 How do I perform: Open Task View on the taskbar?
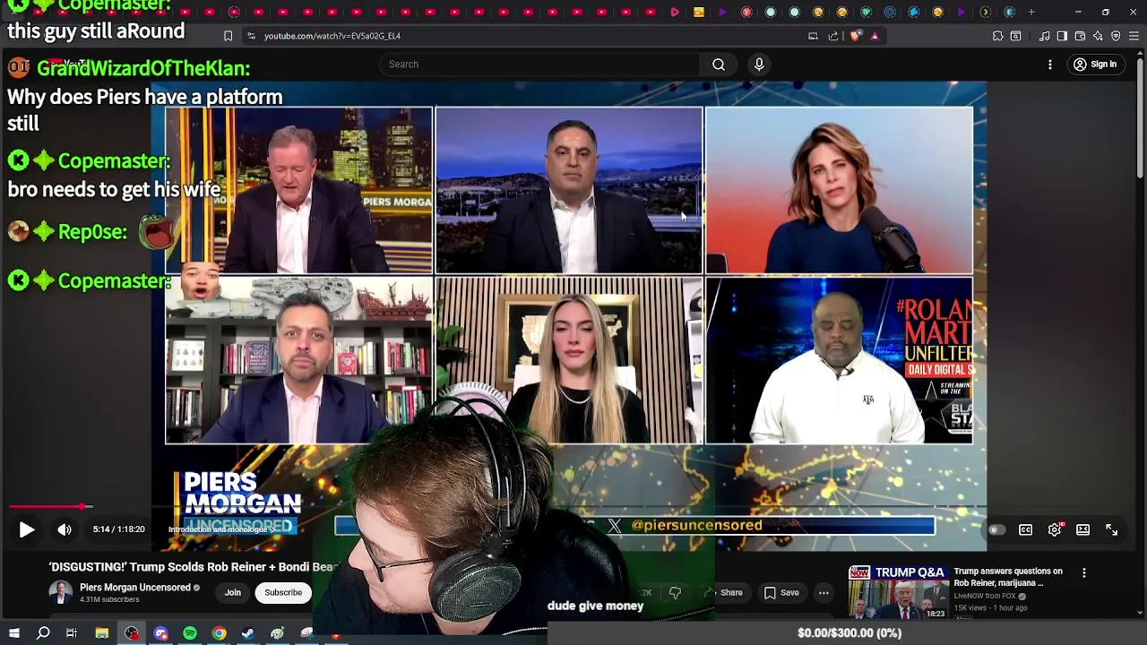click(x=72, y=633)
